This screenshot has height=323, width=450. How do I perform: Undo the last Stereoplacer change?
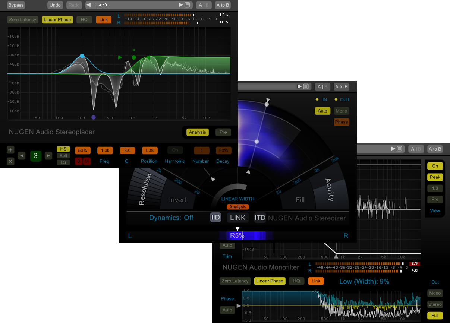(x=55, y=5)
